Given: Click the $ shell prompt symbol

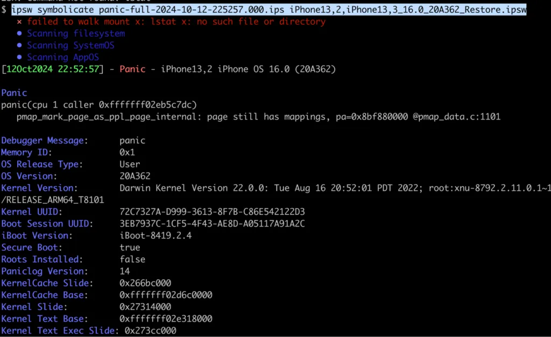Looking at the screenshot, I should pos(4,10).
